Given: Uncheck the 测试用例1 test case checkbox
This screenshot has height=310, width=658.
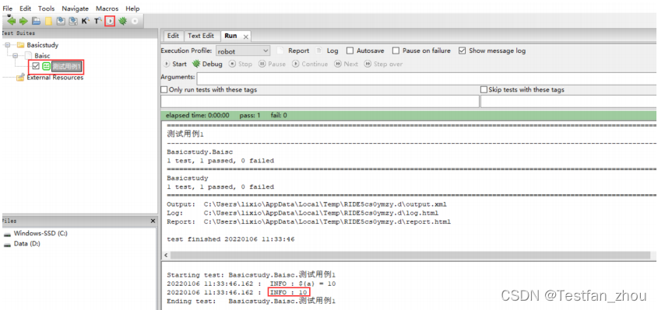Looking at the screenshot, I should (x=36, y=66).
